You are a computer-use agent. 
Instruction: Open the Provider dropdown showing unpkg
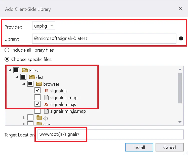[44, 26]
